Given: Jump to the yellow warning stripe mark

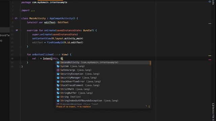Looking at the screenshot, I should [x=210, y=56].
